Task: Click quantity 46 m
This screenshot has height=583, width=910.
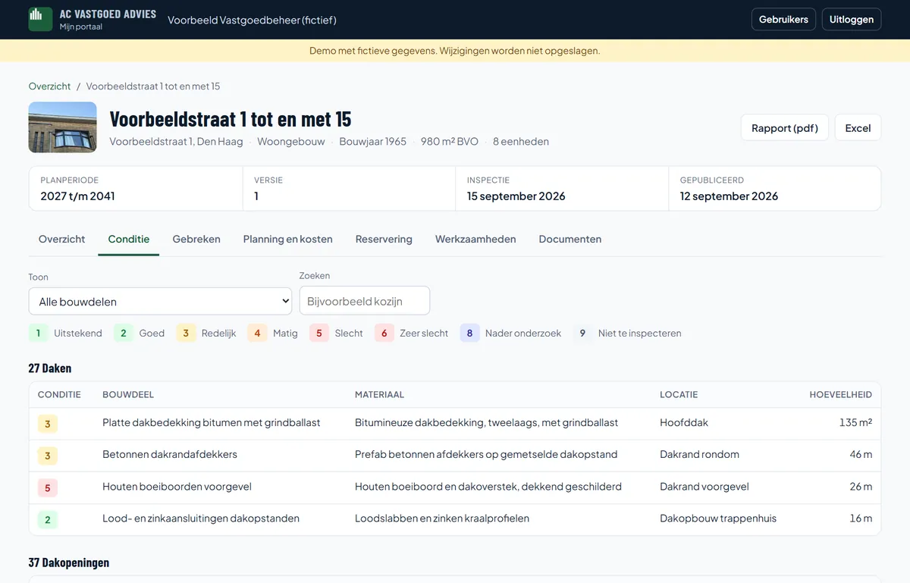Action: pos(861,455)
